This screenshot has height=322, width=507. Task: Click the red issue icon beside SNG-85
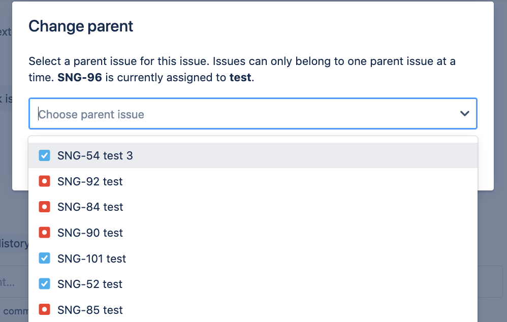pyautogui.click(x=44, y=309)
